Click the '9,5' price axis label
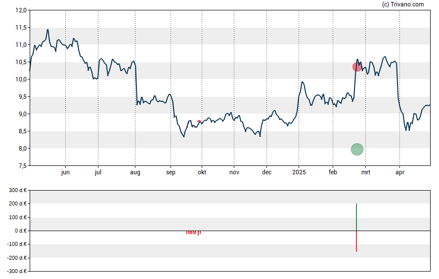Screen dimensions: 439x279 click(22, 97)
